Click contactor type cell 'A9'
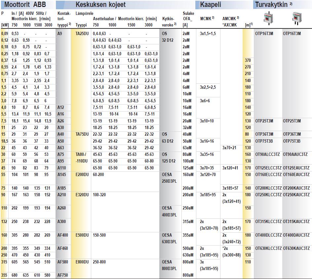 pos(60,33)
